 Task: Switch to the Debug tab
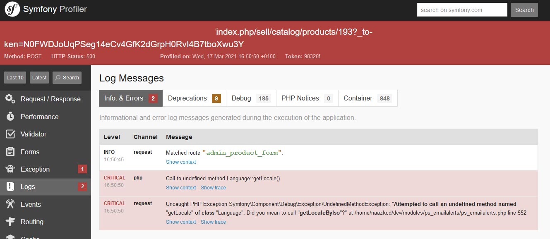(241, 98)
